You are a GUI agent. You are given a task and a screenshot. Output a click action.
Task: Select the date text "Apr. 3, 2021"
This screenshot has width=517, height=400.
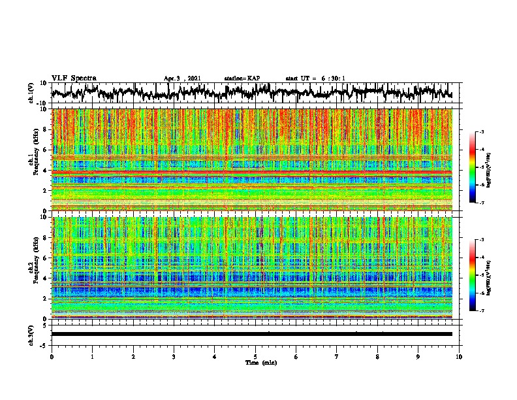coord(182,78)
